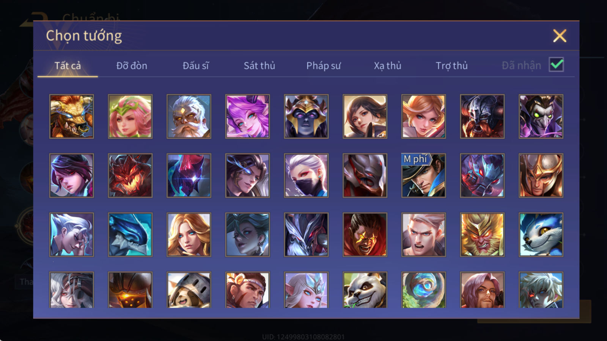Filter heroes by Pháp sư
The width and height of the screenshot is (607, 341).
coord(324,66)
